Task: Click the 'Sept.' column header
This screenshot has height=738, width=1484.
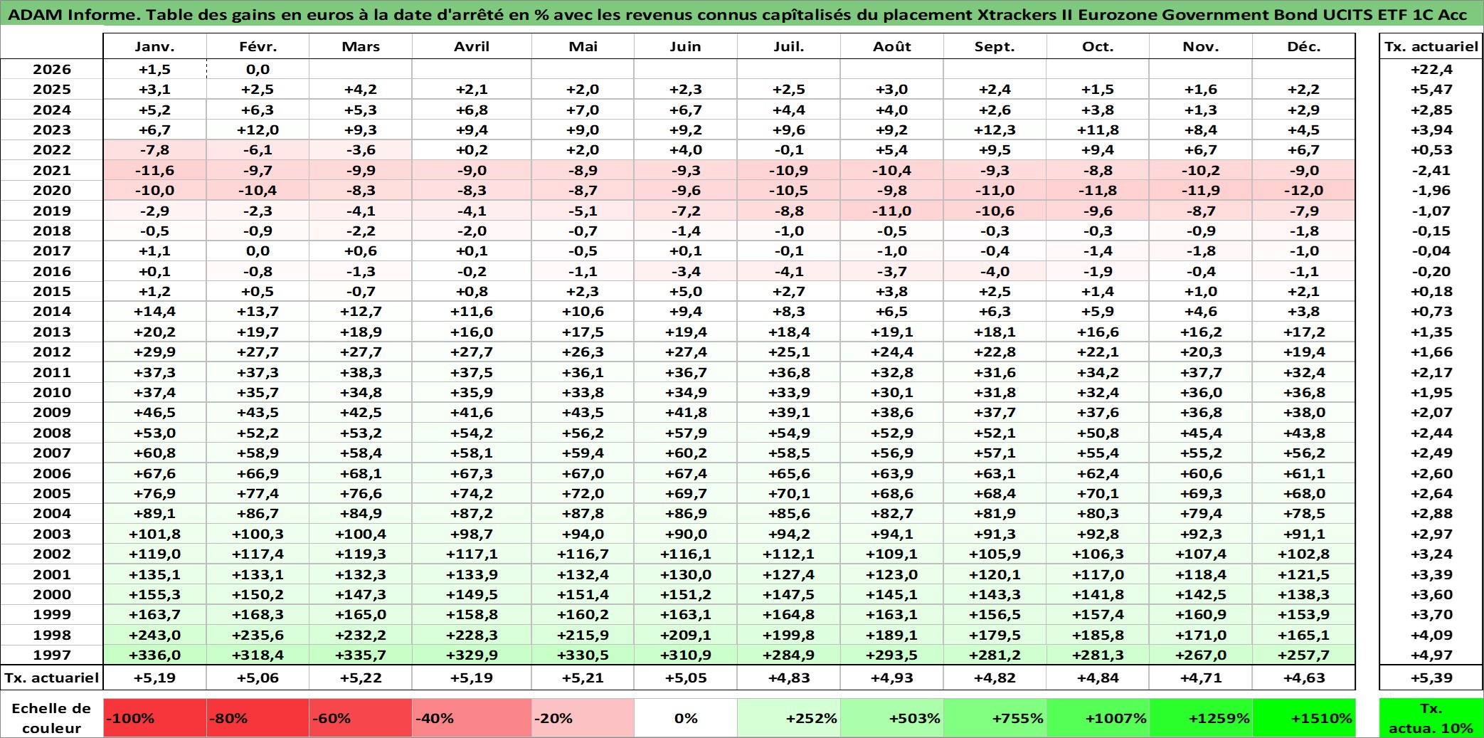Action: (995, 46)
